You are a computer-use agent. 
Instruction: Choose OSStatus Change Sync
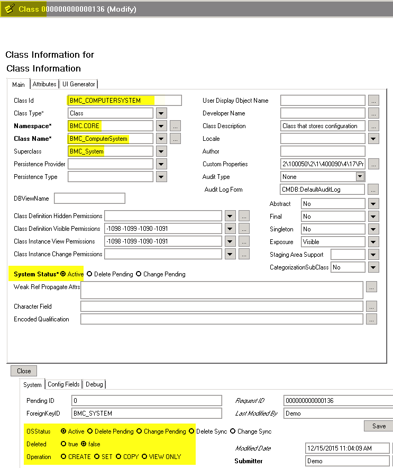233,431
